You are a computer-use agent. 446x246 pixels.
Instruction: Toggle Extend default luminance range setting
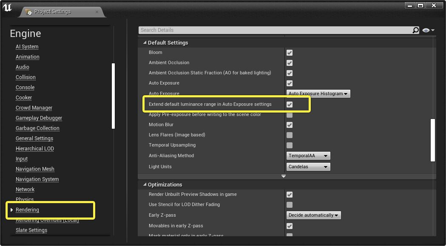[289, 104]
